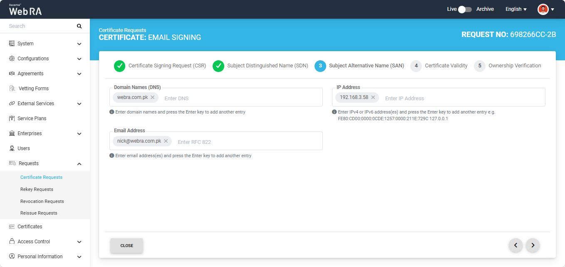Go back with the previous arrow
Screen dimensions: 565x267
[515, 245]
